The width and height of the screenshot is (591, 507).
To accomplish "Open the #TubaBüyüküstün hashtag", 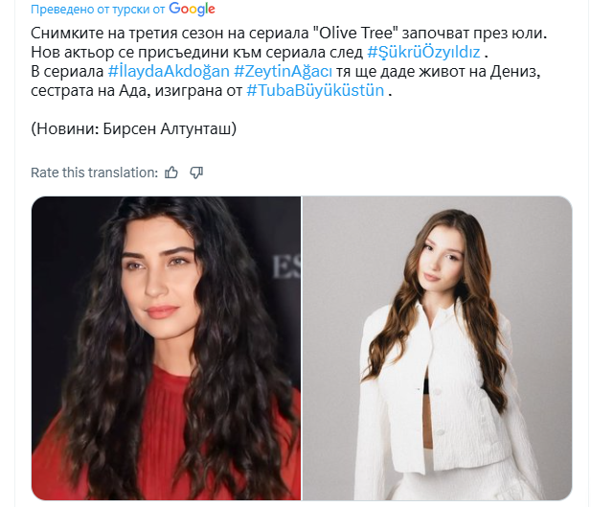I will click(315, 90).
